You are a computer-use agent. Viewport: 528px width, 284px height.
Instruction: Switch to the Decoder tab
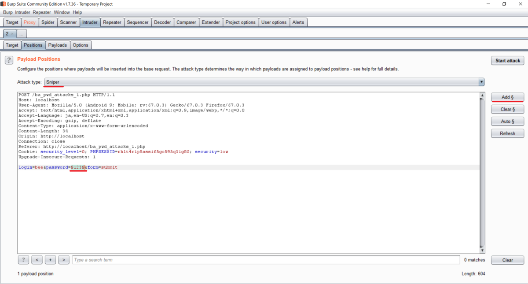point(162,22)
